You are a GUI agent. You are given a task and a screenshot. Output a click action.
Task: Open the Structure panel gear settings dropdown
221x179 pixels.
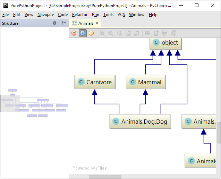55,23
